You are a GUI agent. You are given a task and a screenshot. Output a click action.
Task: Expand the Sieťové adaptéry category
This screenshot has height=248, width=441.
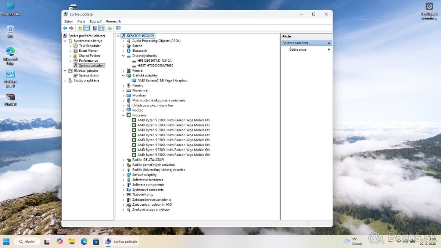point(123,175)
